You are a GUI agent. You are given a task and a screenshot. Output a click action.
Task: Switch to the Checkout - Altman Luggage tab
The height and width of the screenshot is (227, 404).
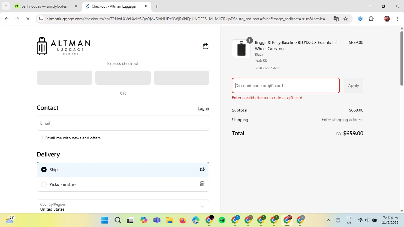[114, 6]
